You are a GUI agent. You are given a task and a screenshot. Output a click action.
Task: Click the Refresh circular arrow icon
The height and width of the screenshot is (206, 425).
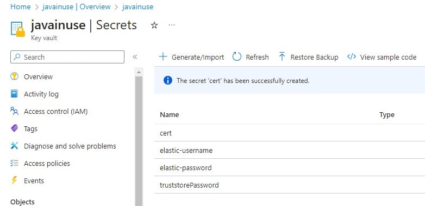click(236, 57)
